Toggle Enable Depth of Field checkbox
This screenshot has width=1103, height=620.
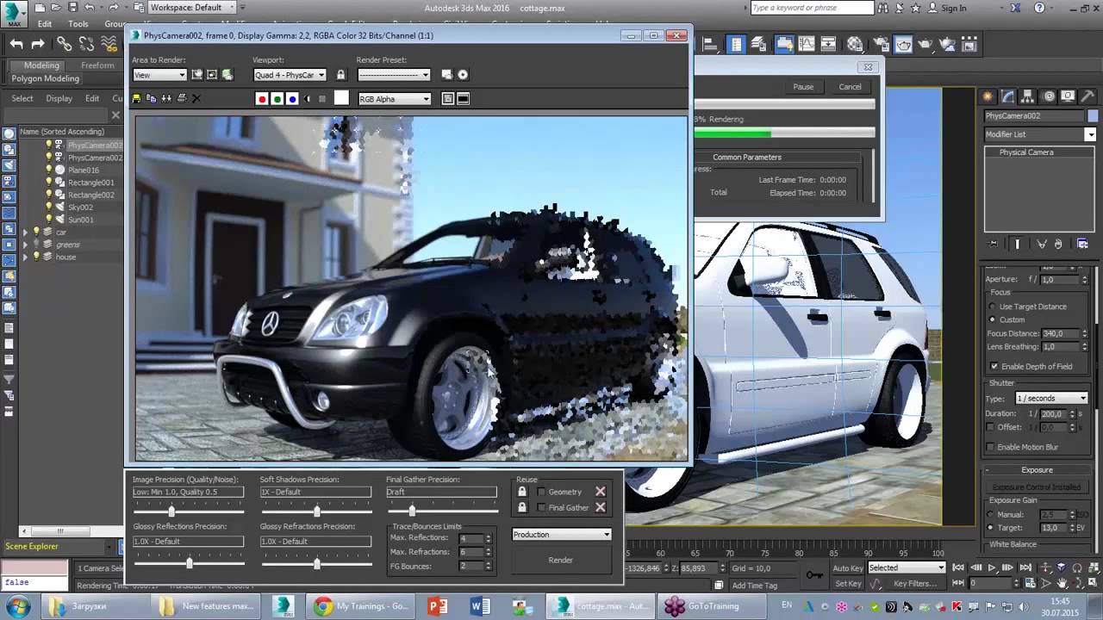tap(994, 367)
